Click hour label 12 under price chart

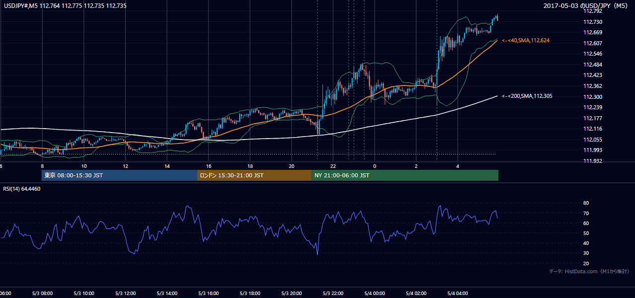click(126, 166)
